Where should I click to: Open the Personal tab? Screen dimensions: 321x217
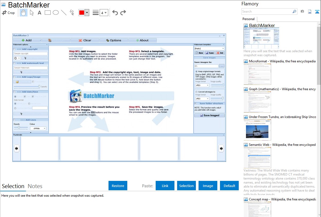tap(249, 19)
